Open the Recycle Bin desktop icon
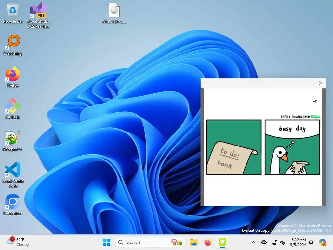This screenshot has width=333, height=250. coord(13,13)
